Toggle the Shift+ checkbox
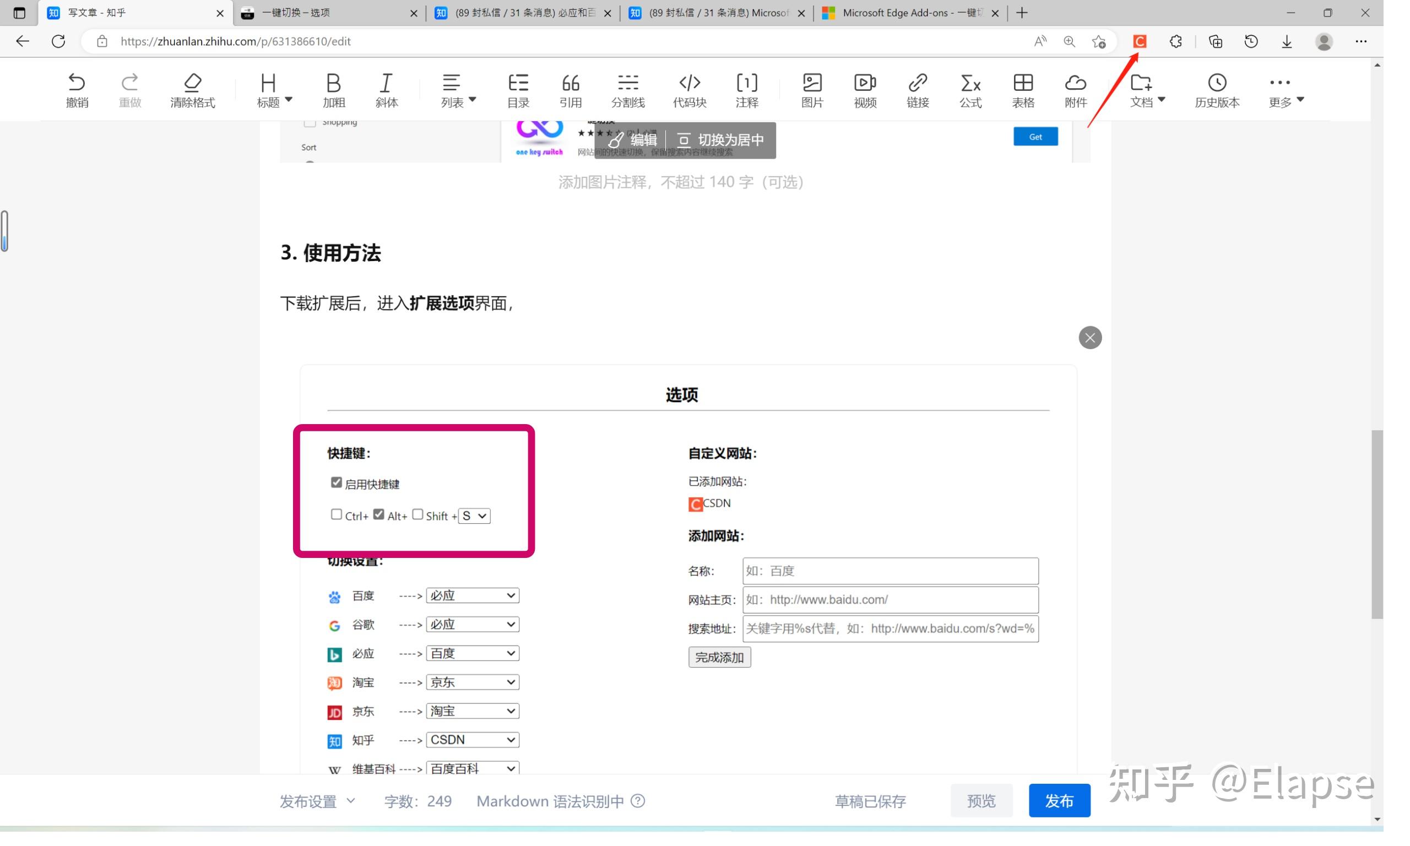This screenshot has width=1410, height=846. click(417, 514)
